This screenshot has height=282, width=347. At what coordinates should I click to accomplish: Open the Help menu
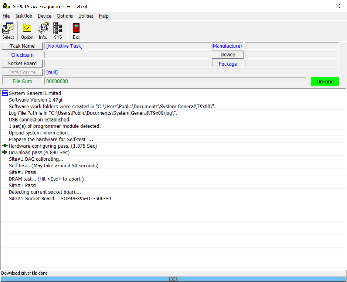103,16
